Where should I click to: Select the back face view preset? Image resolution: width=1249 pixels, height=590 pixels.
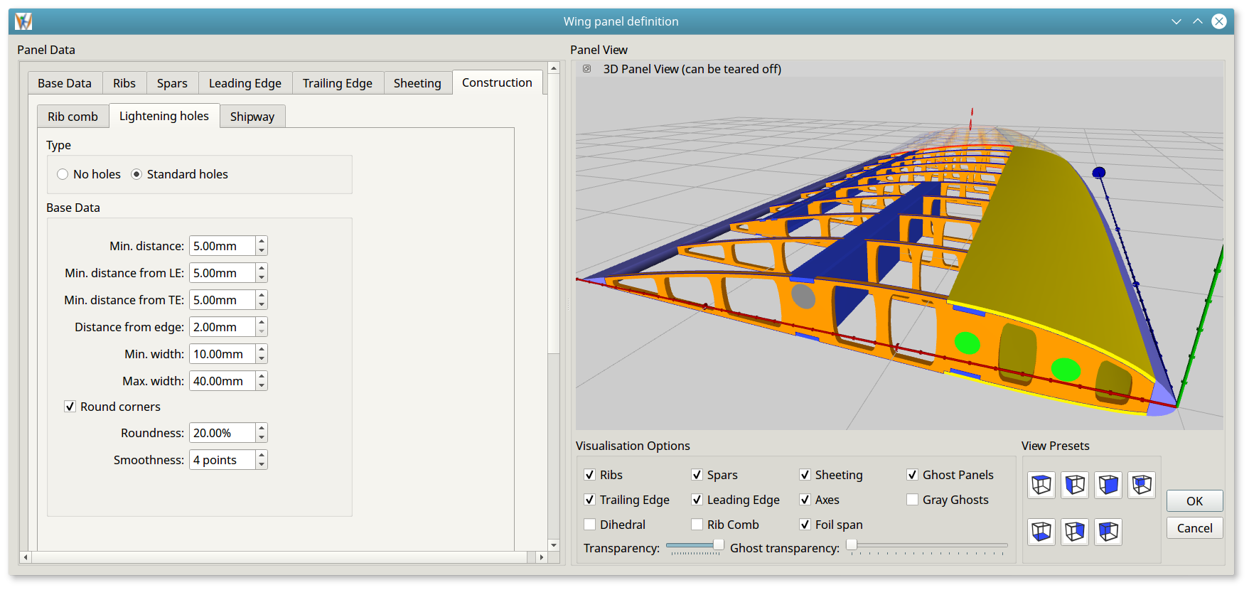(1108, 532)
